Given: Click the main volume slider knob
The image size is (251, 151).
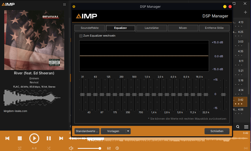Looking at the screenshot, I should click(x=100, y=148).
